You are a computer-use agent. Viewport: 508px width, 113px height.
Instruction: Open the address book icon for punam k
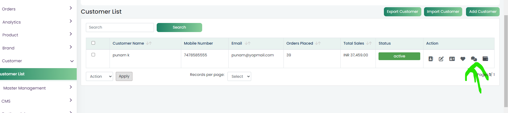coord(431,59)
